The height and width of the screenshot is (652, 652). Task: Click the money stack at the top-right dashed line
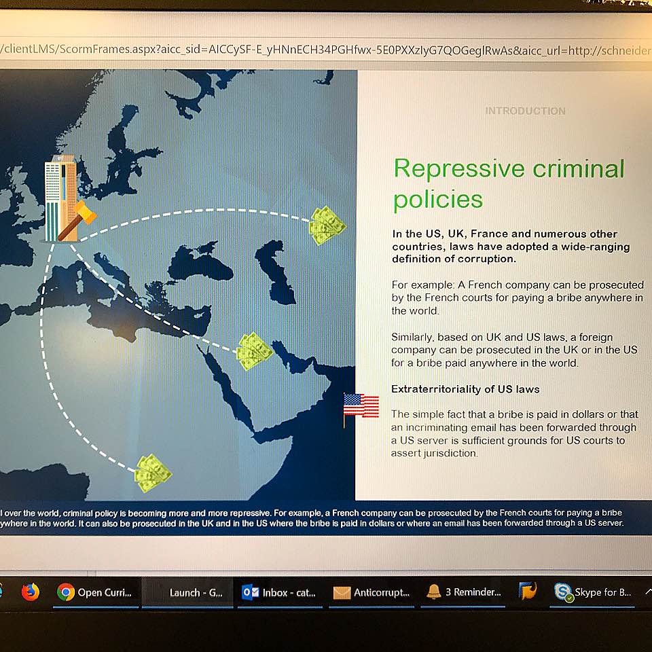pyautogui.click(x=327, y=225)
